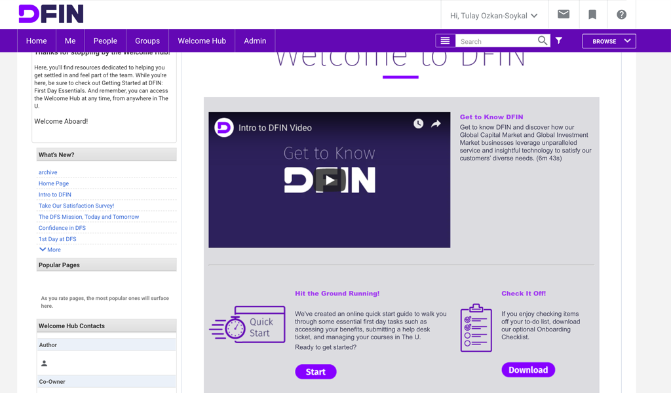
Task: Open the help question mark icon
Action: click(621, 14)
